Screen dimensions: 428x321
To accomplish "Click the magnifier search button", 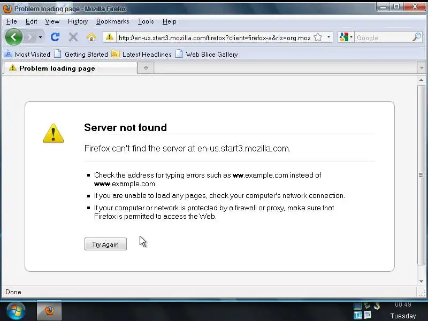I will pos(417,37).
